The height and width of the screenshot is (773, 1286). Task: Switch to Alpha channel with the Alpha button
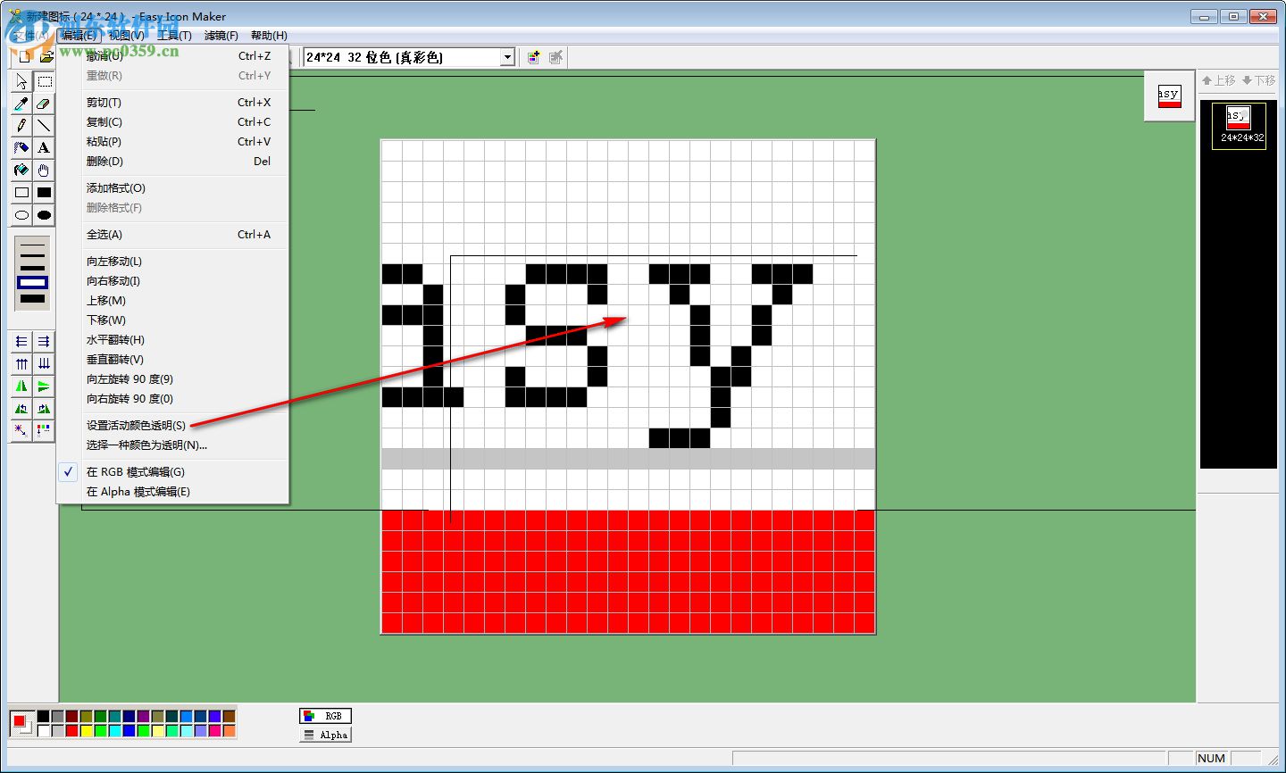[x=324, y=735]
